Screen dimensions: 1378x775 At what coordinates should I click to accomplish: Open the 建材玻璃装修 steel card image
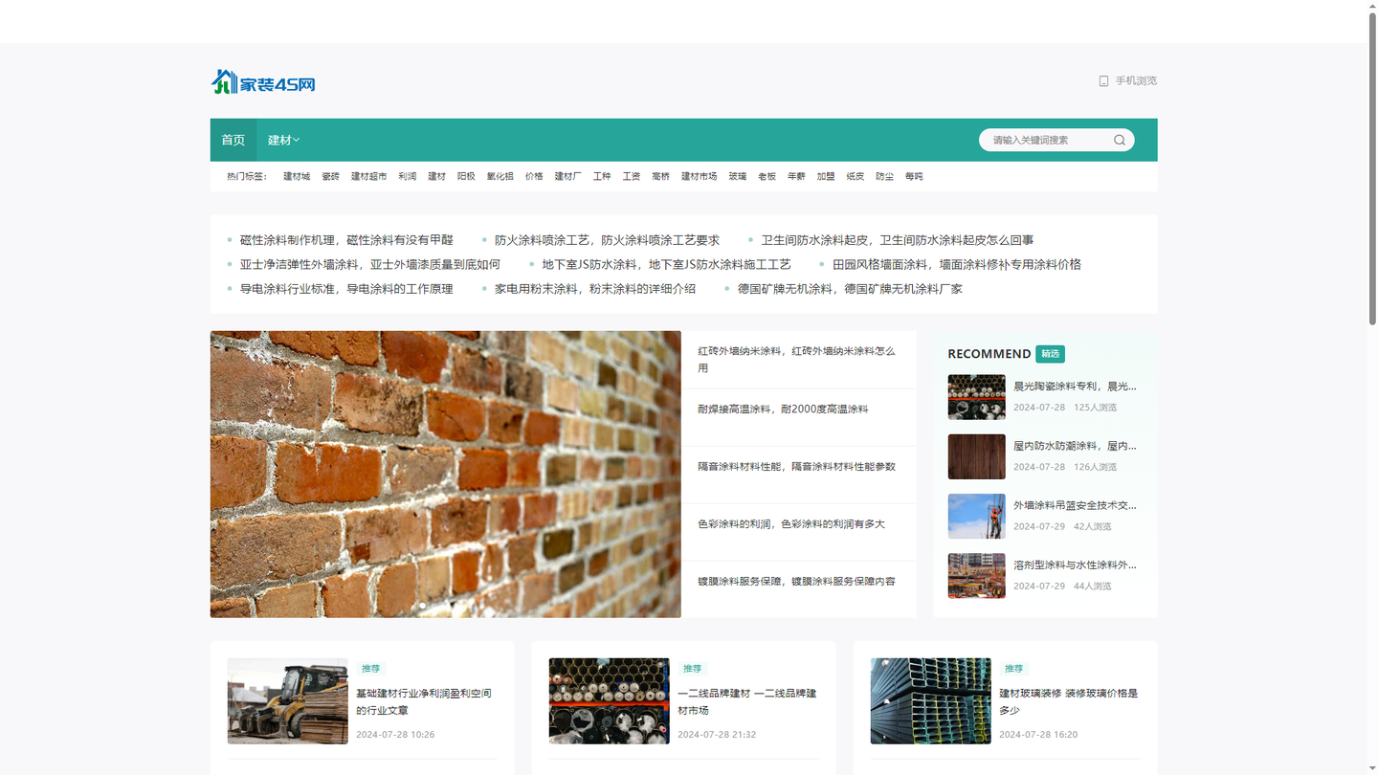(931, 701)
